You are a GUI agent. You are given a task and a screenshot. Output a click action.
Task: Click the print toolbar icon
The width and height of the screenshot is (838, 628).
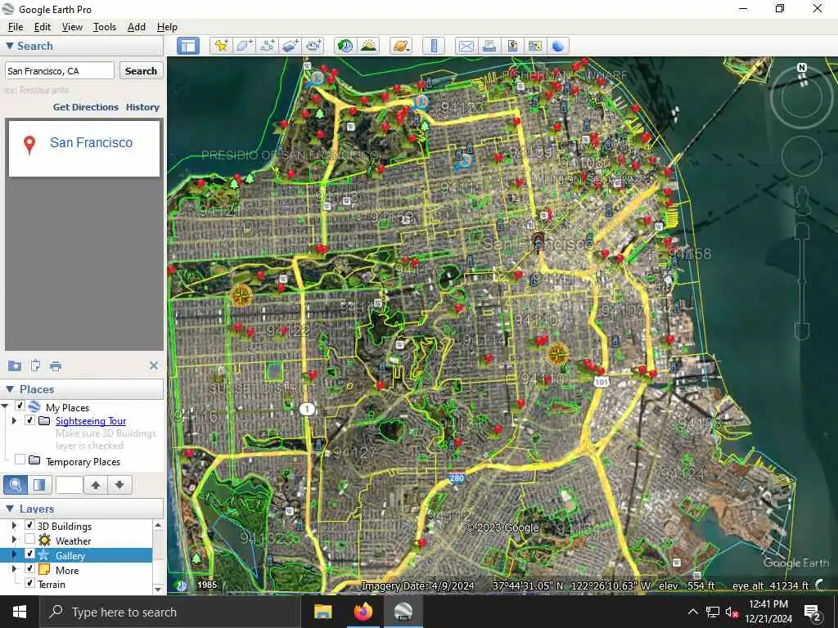(489, 46)
